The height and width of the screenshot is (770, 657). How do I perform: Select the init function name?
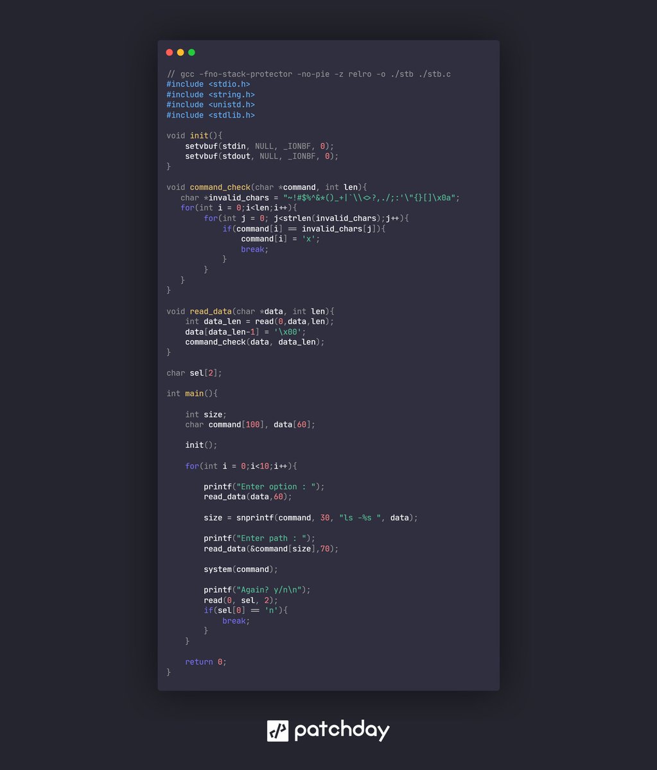pyautogui.click(x=198, y=135)
